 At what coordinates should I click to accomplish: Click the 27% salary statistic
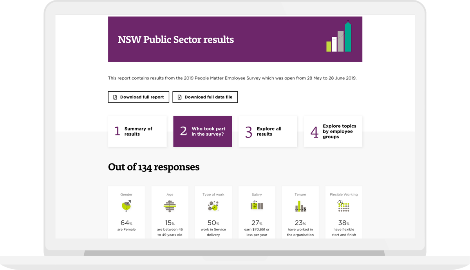[257, 223]
